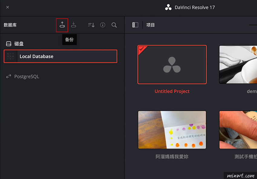Click the disk drive icon beside 磁盘
This screenshot has height=179, width=257.
tap(8, 44)
